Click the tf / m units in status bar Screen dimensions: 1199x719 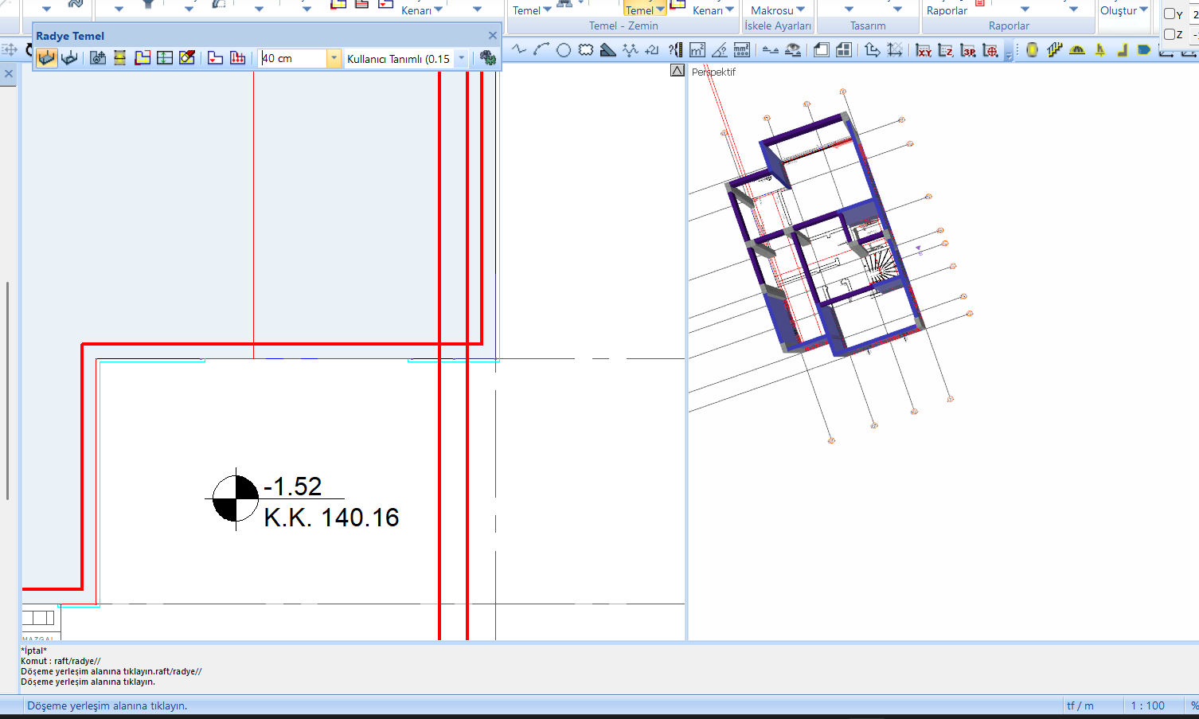[1080, 705]
